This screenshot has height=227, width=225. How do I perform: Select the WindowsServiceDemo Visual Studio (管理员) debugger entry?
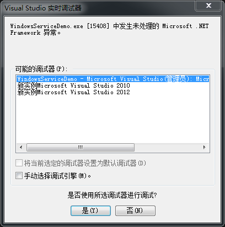113,79
